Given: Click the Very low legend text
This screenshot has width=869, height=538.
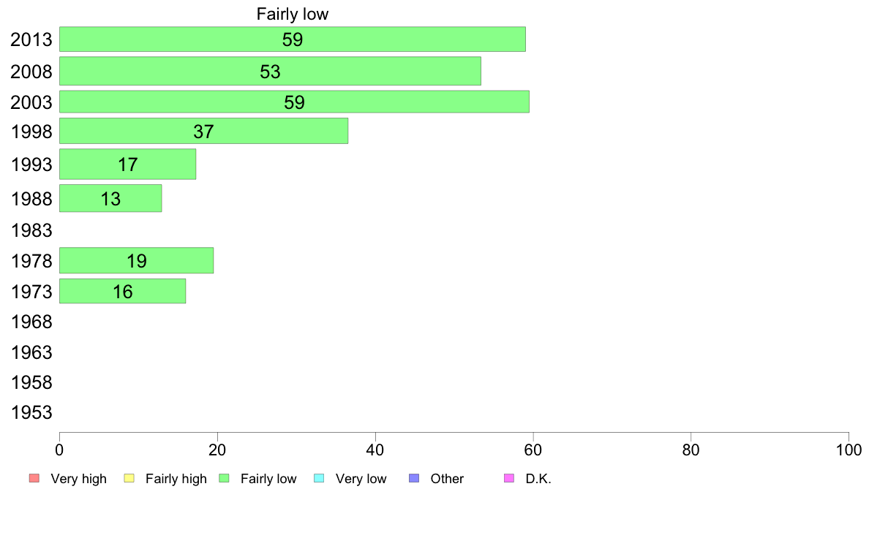Looking at the screenshot, I should point(361,479).
